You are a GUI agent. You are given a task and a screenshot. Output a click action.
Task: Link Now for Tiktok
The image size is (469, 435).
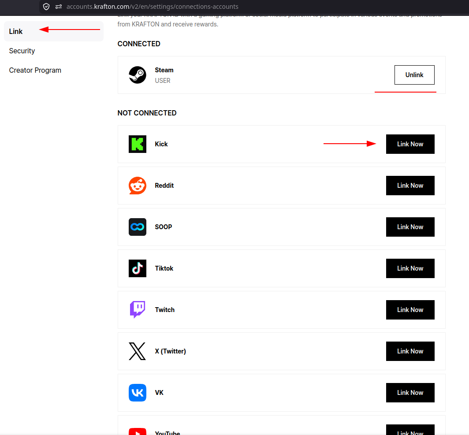click(410, 268)
